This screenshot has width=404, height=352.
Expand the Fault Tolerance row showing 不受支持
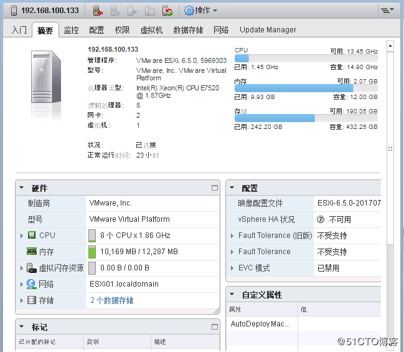pos(232,252)
